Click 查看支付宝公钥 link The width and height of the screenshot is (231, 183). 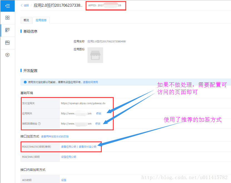tap(88, 147)
